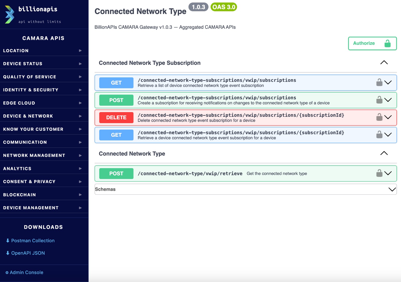This screenshot has height=282, width=401.
Task: Open Edge Cloud sidebar menu
Action: [x=44, y=103]
